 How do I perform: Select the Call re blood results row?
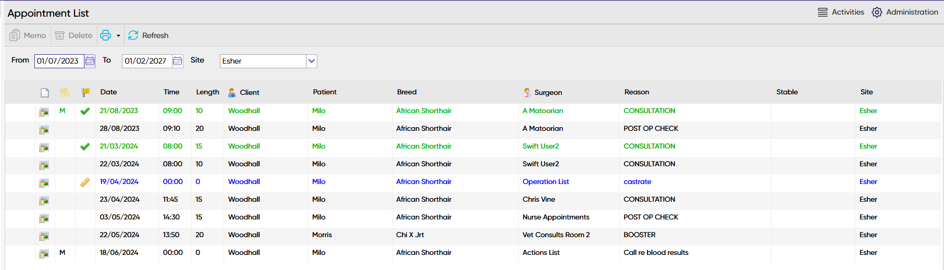[656, 253]
